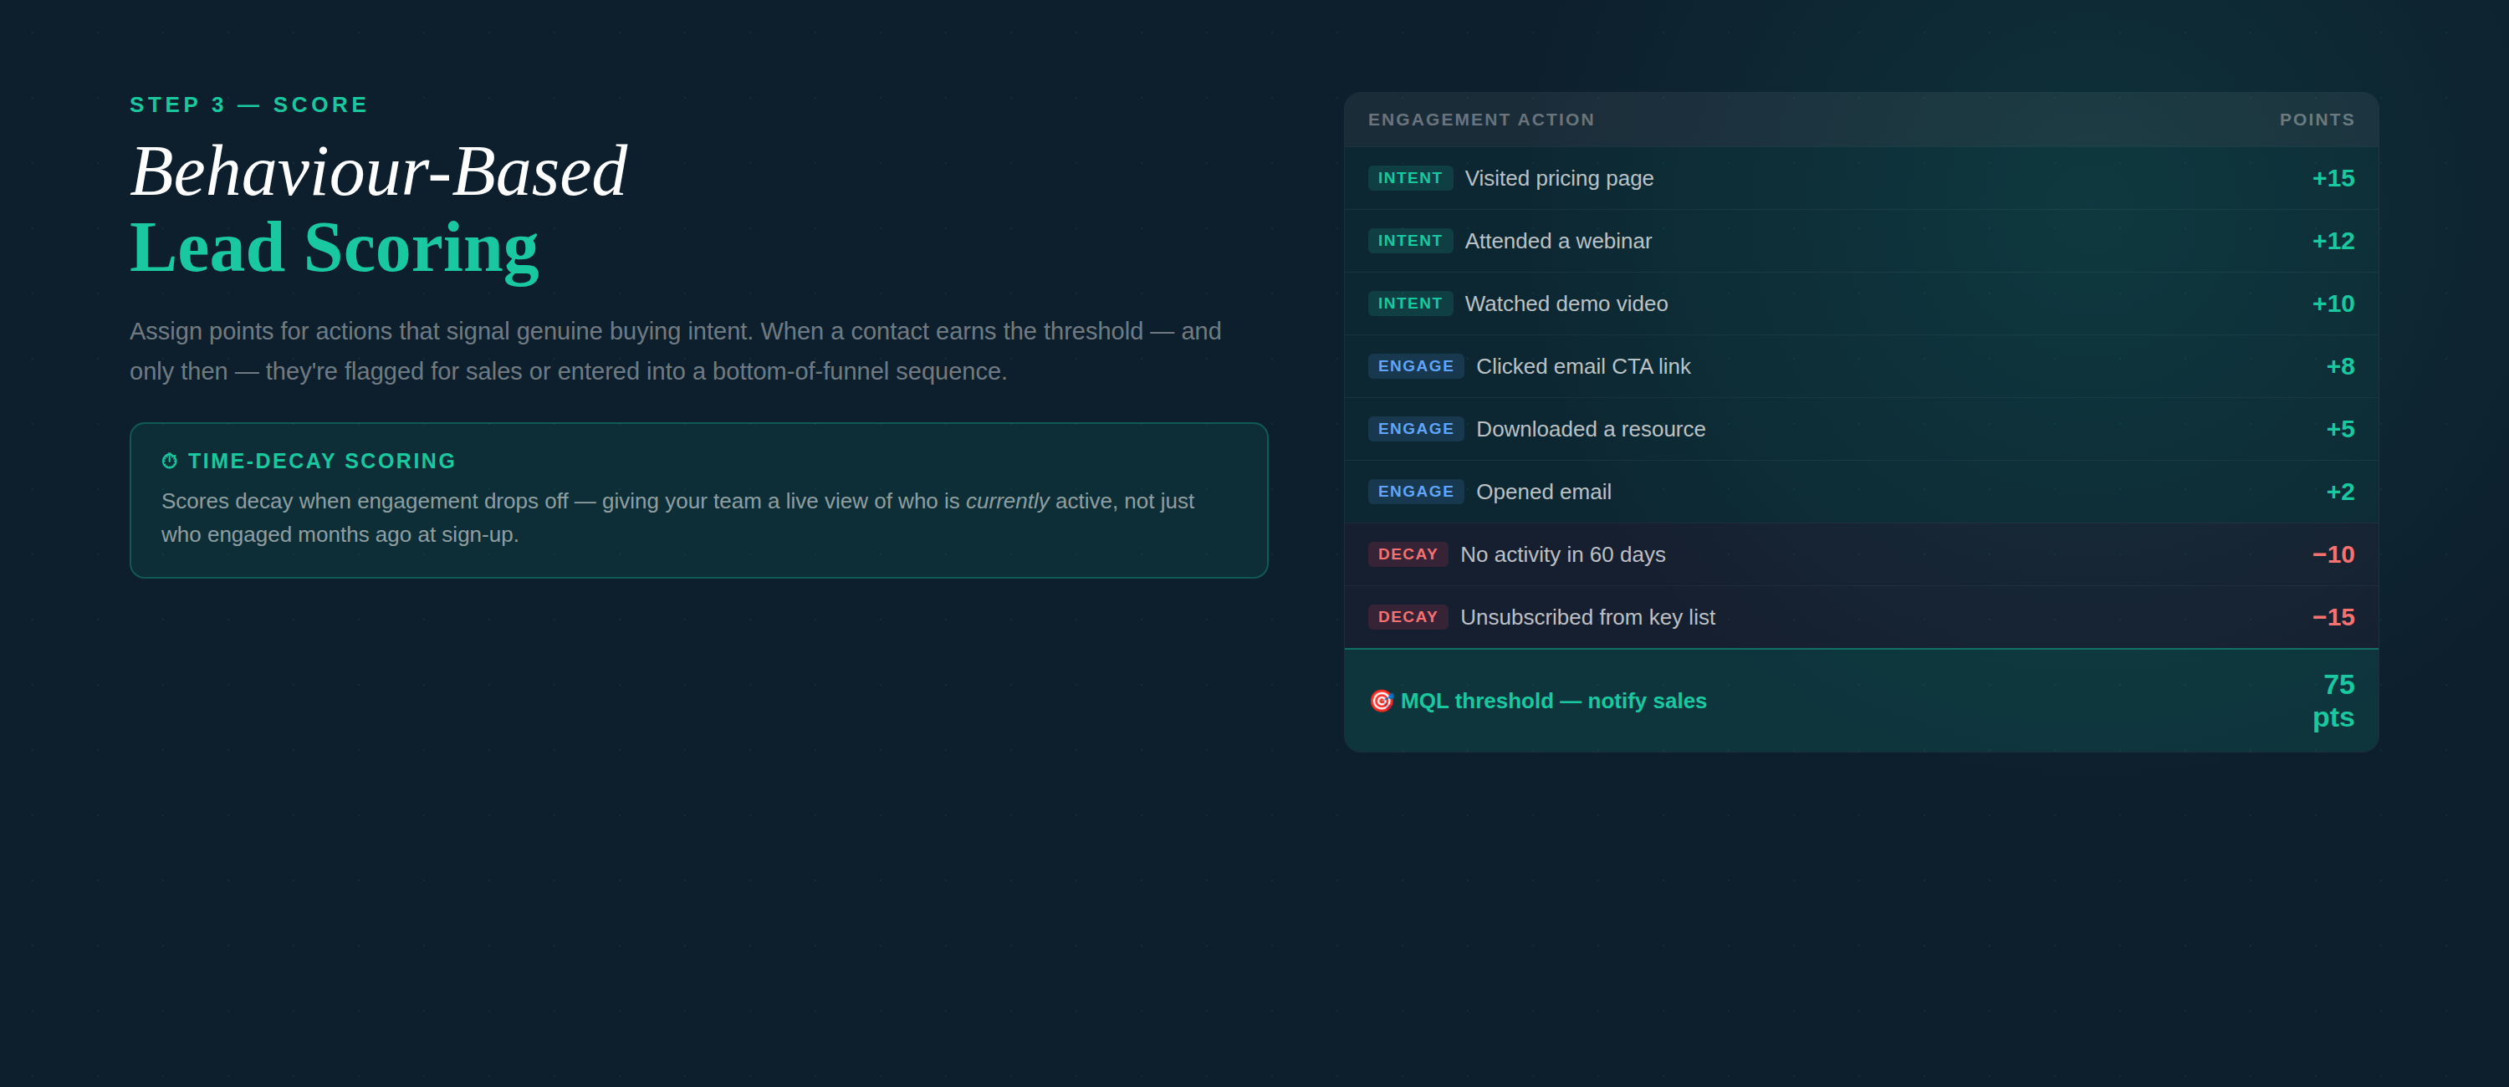Image resolution: width=2509 pixels, height=1087 pixels.
Task: Click ENGAGE badge on Clicked email CTA row
Action: (1415, 366)
